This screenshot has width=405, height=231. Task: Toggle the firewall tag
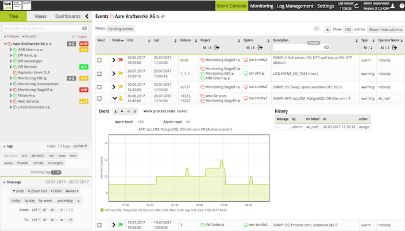pyautogui.click(x=22, y=163)
